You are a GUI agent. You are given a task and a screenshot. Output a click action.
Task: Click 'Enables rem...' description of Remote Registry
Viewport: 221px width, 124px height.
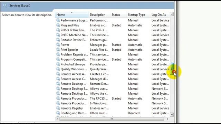[x=99, y=108]
